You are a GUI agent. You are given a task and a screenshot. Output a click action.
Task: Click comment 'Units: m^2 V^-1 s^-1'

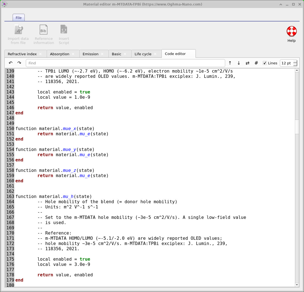pos(72,207)
